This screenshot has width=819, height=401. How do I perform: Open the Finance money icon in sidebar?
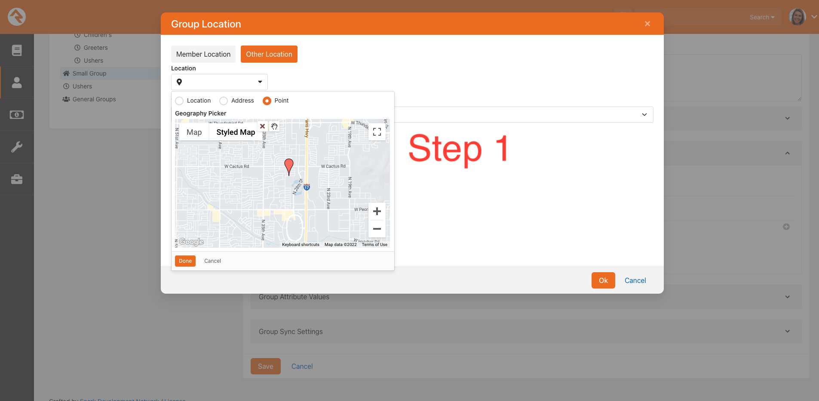(x=17, y=115)
